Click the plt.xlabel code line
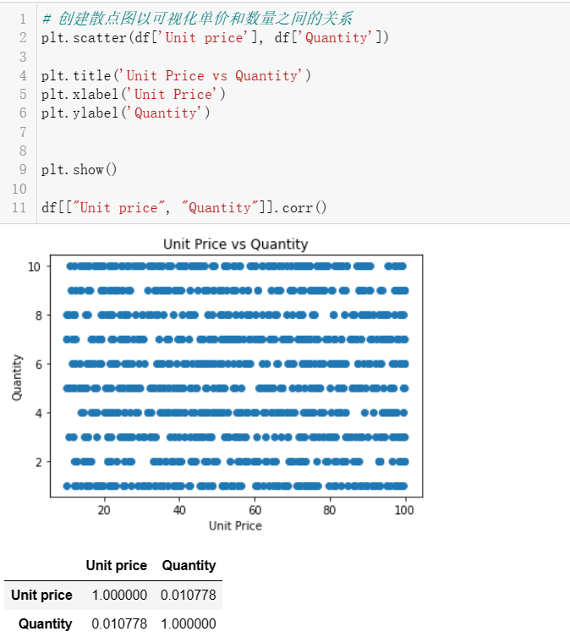The width and height of the screenshot is (570, 637). pos(133,94)
